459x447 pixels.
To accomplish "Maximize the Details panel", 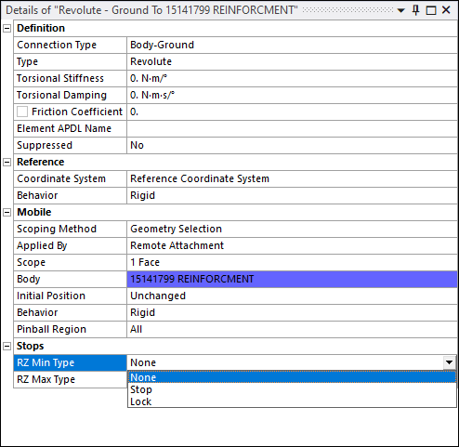I will coord(431,10).
